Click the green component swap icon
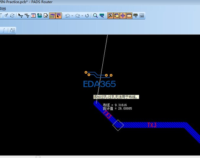The height and width of the screenshot is (158, 200). pos(40,16)
